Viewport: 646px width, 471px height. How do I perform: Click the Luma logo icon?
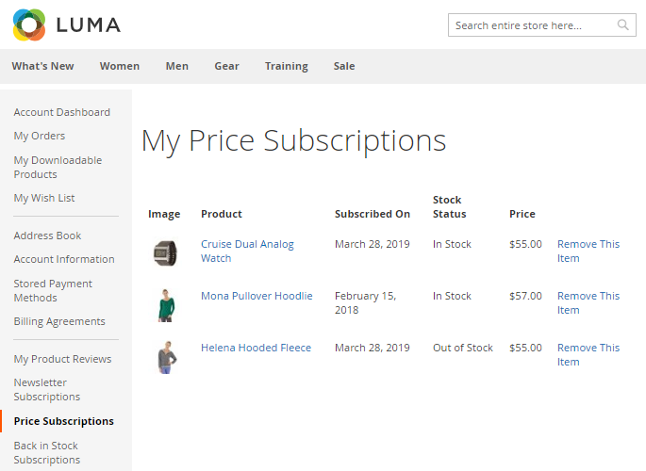28,25
